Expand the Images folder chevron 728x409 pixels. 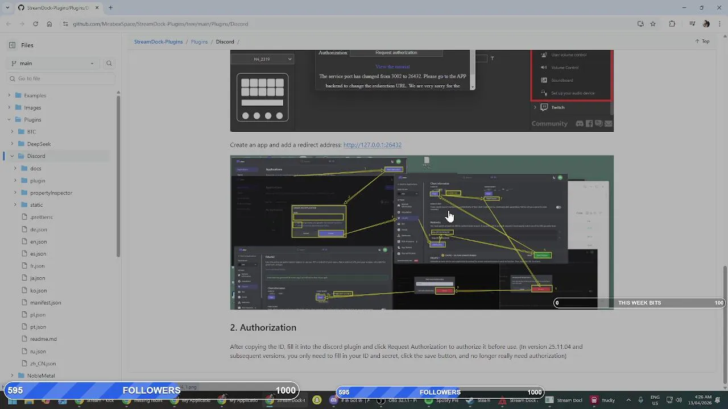pyautogui.click(x=9, y=107)
